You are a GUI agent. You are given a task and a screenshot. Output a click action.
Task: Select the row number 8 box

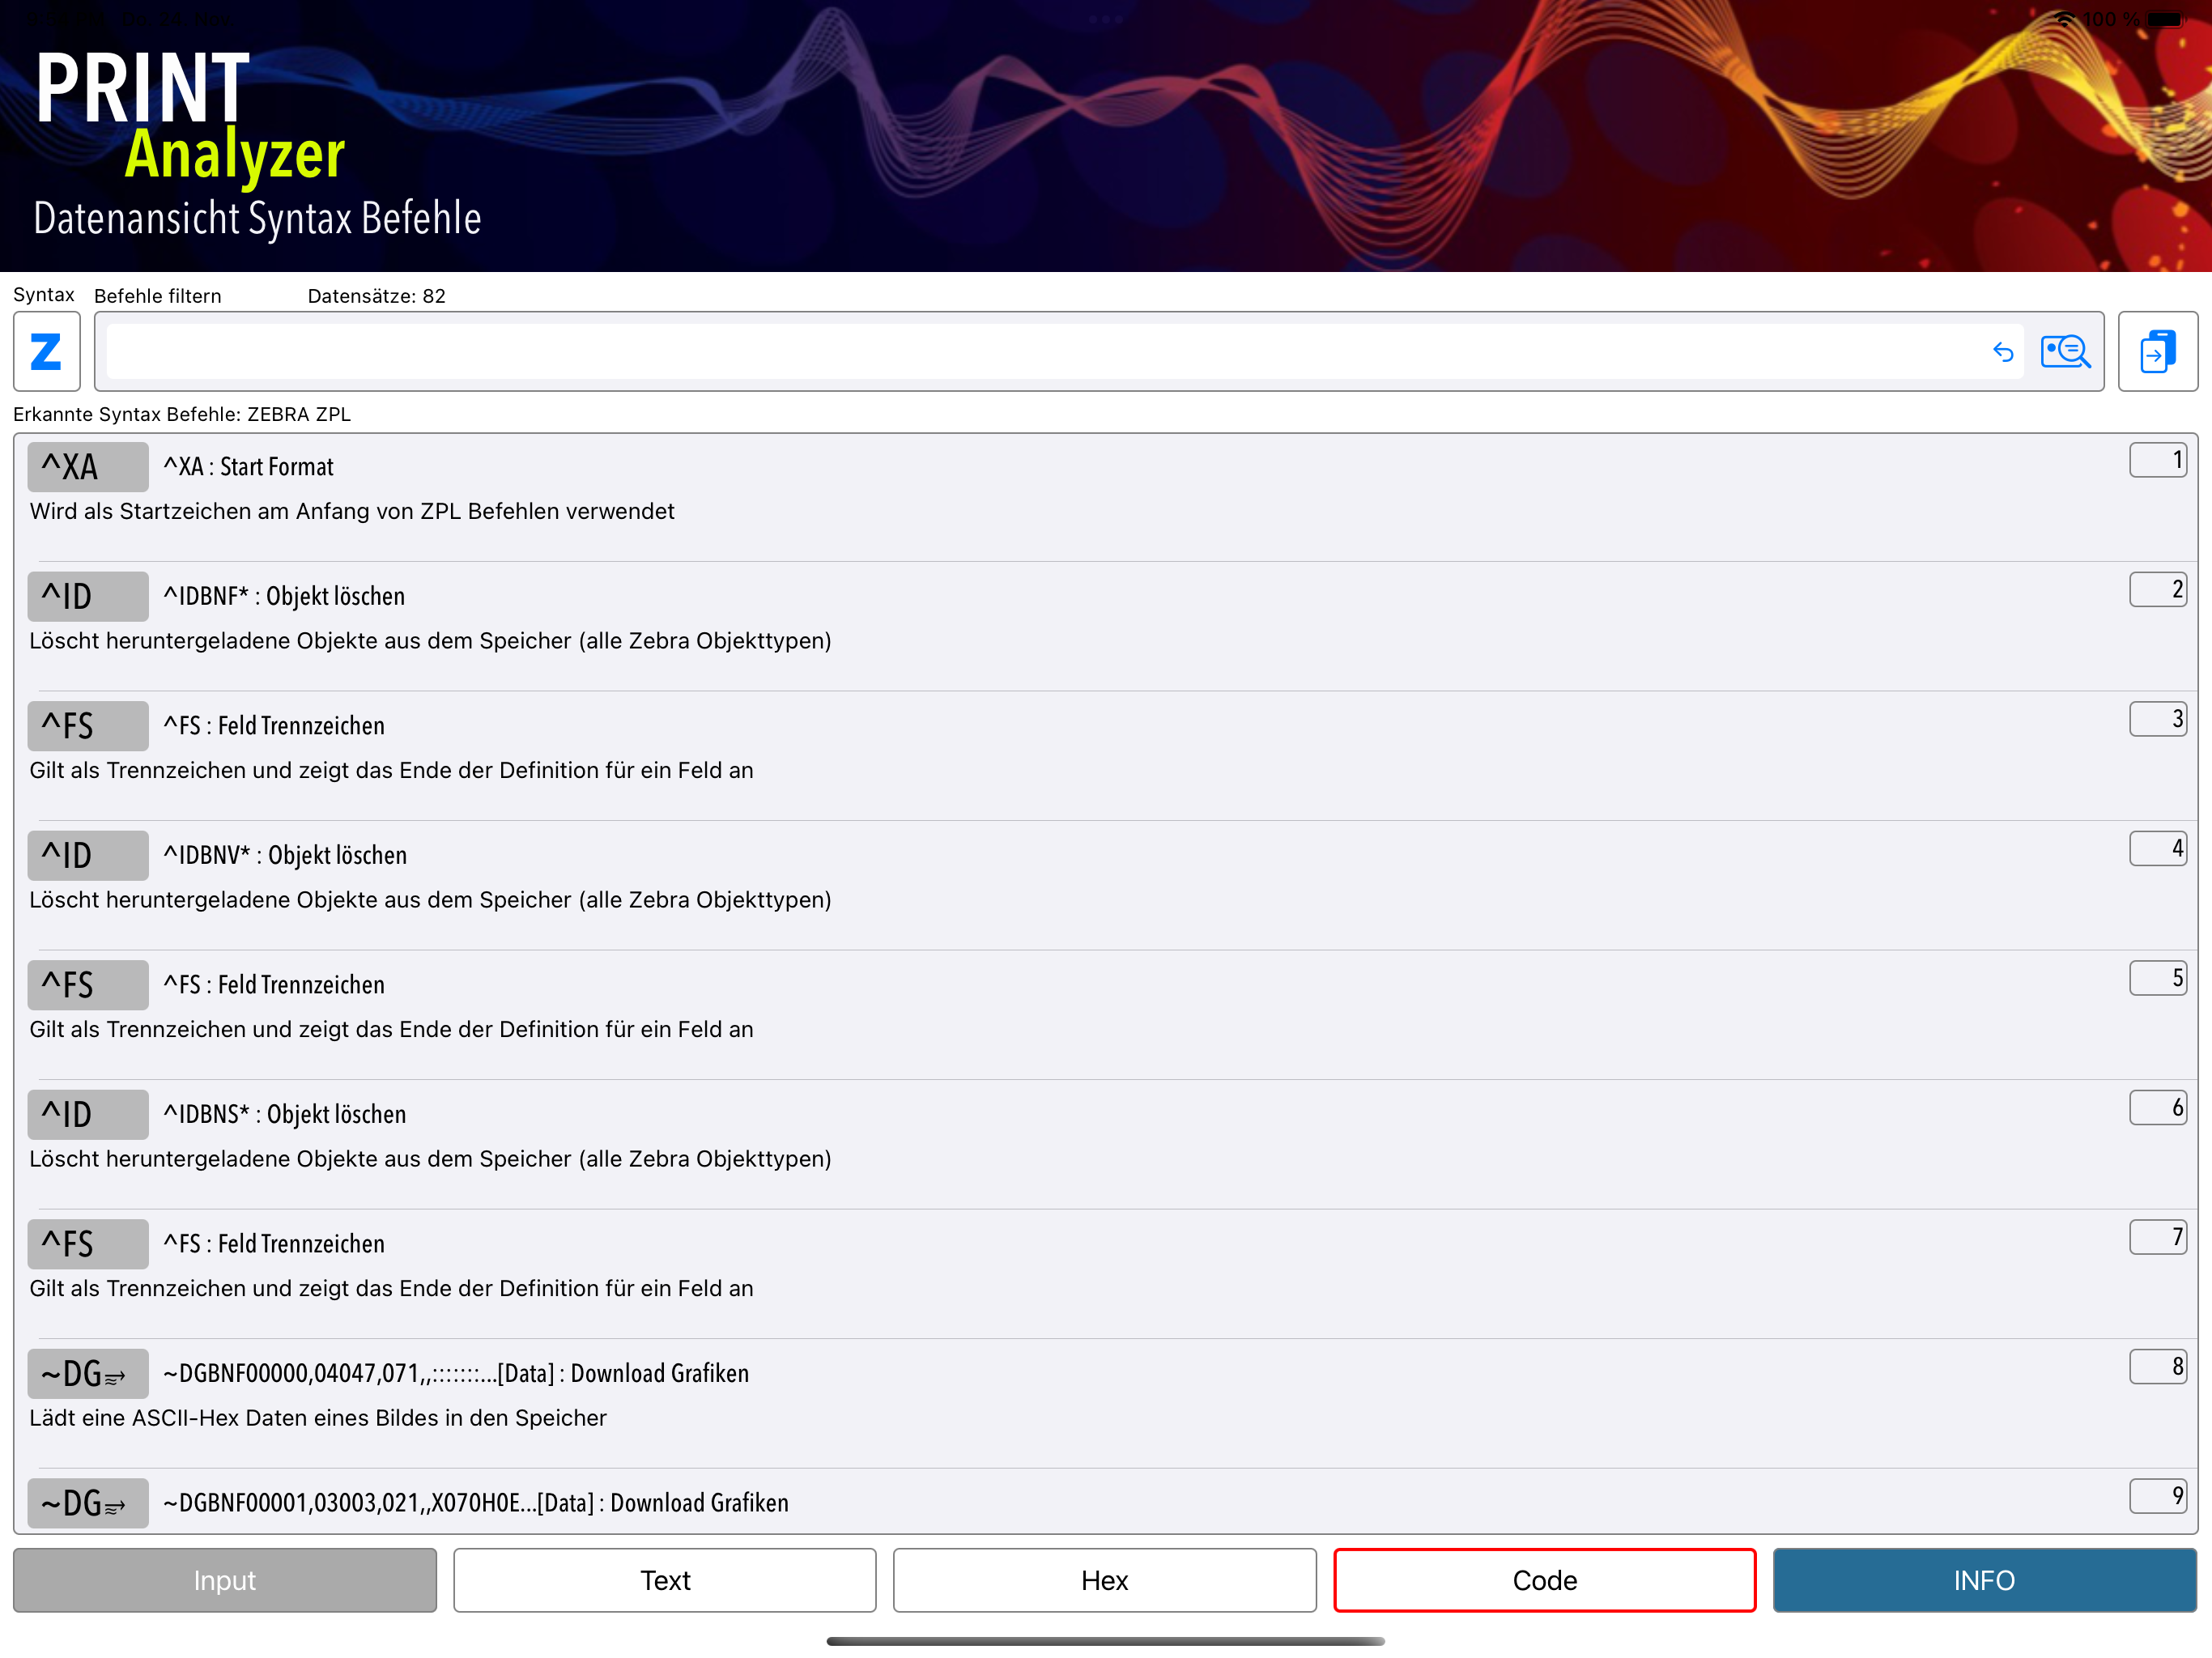coord(2157,1366)
